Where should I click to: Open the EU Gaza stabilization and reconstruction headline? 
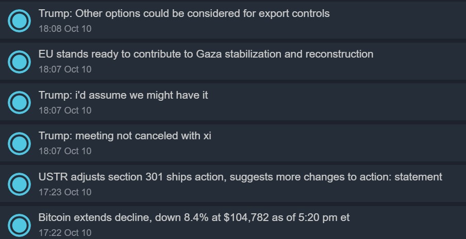206,54
